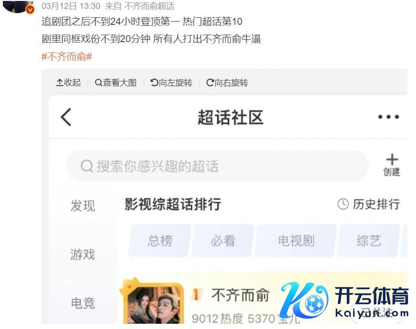Screen dimensions: 416x329
Task: Select the 必看 tab
Action: 223,241
